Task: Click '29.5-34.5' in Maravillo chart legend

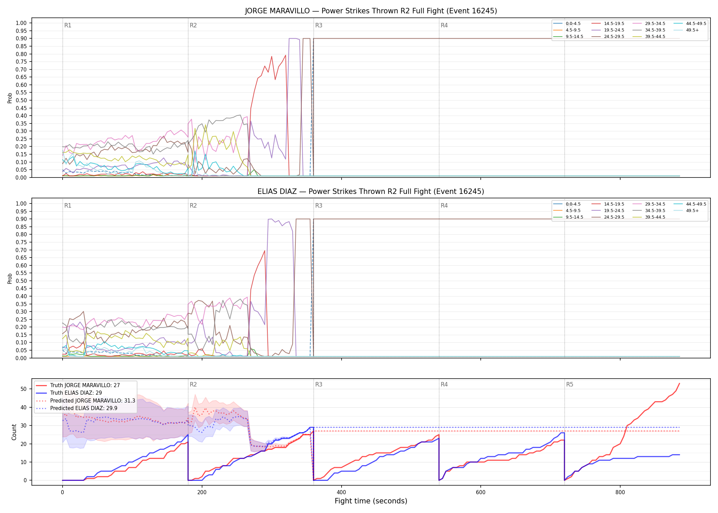Action: [x=655, y=24]
